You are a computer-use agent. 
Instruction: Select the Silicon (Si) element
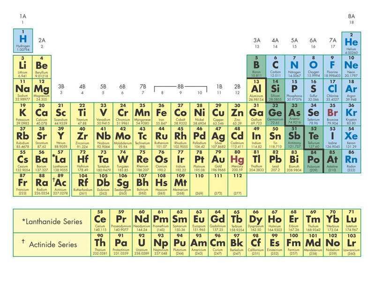275,90
